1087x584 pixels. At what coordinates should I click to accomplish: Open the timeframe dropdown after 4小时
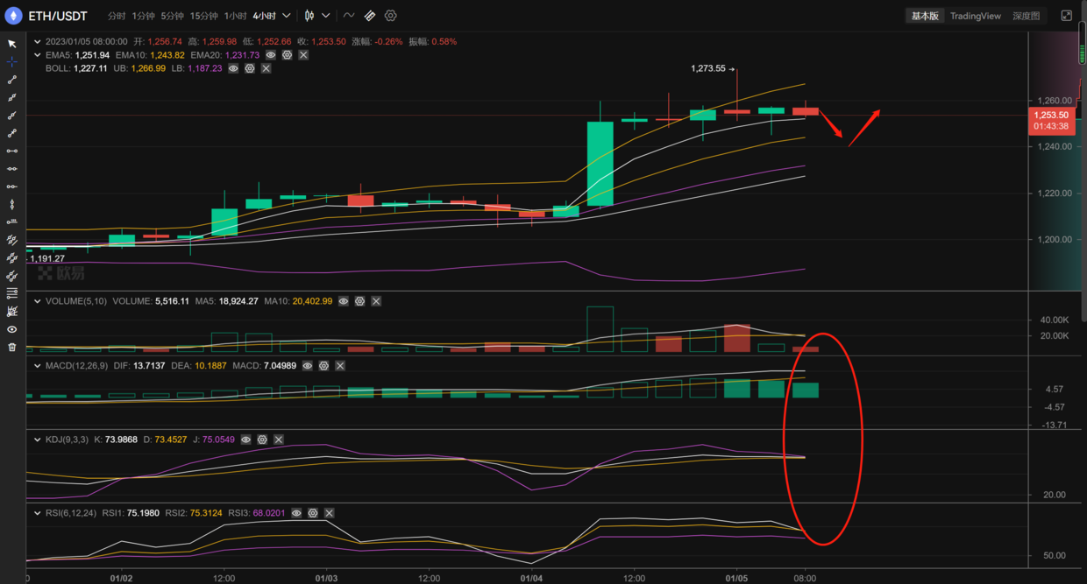tap(287, 16)
